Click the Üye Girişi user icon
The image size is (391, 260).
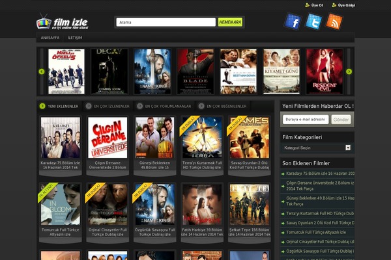334,5
